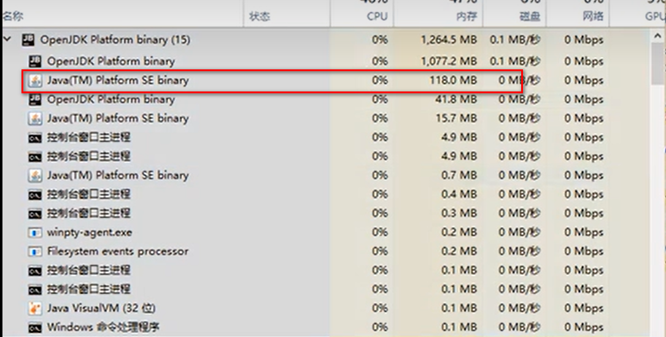Click the 41.8 MB memory value
Viewport: 666px width, 337px height.
(x=457, y=99)
